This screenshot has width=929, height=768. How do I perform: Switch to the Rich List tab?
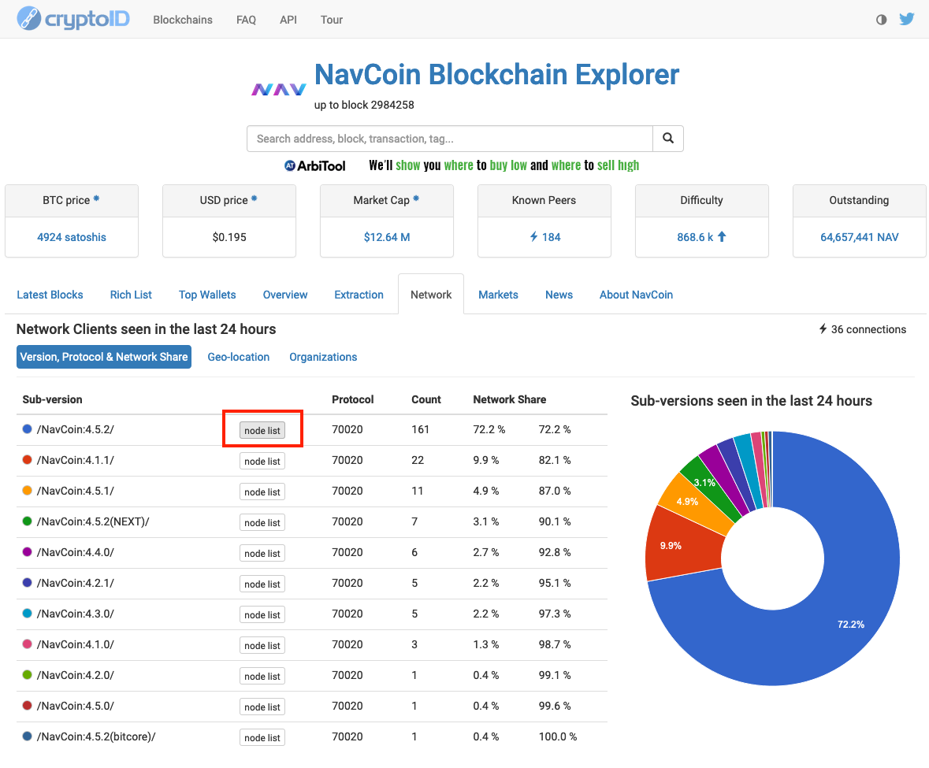[131, 295]
